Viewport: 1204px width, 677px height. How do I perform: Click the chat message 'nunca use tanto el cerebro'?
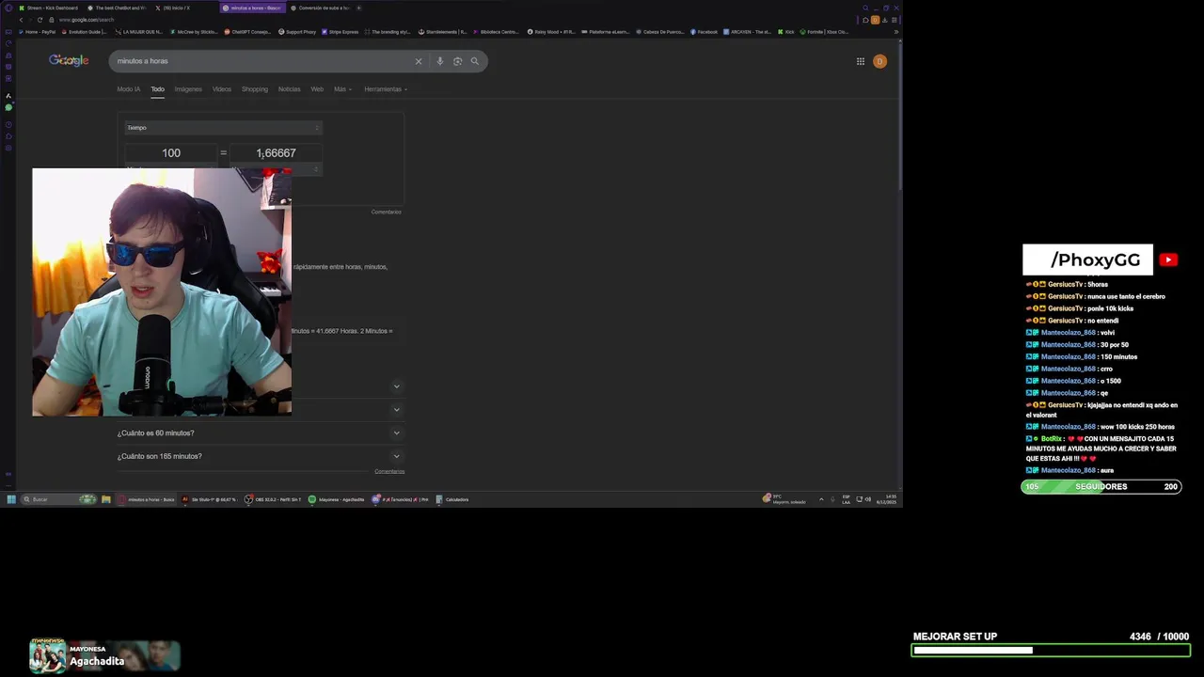[1125, 296]
